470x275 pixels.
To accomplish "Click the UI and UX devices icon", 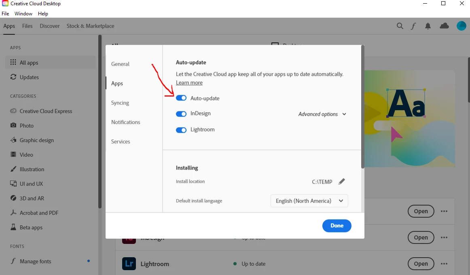I will click(13, 183).
